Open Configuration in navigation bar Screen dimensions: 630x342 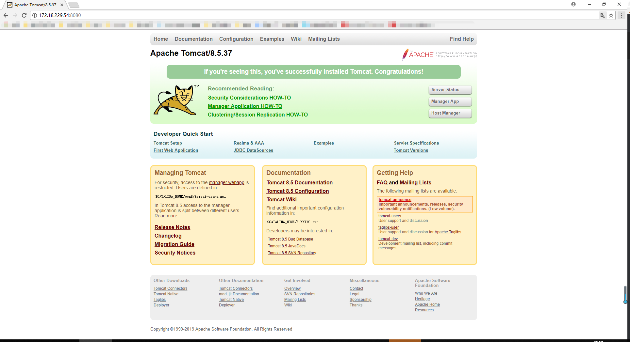click(236, 39)
